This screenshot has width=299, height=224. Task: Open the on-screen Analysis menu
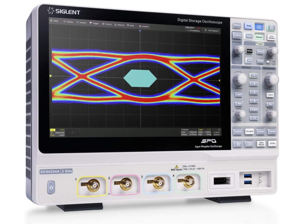pos(144,26)
